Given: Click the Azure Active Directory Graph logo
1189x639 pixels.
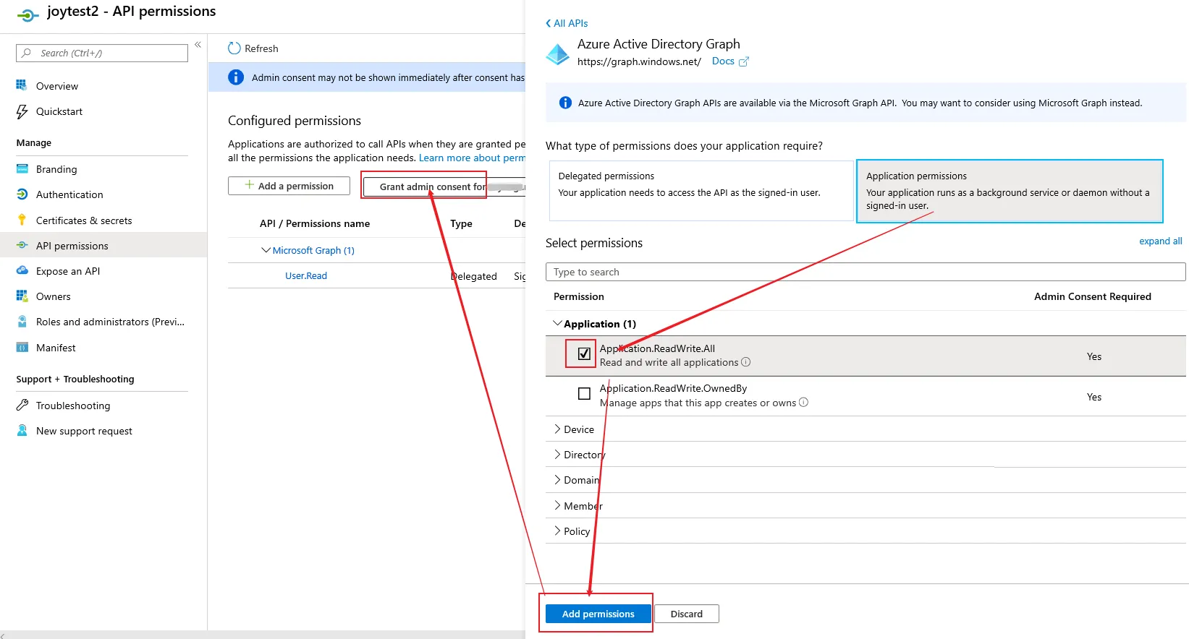Looking at the screenshot, I should (x=557, y=54).
